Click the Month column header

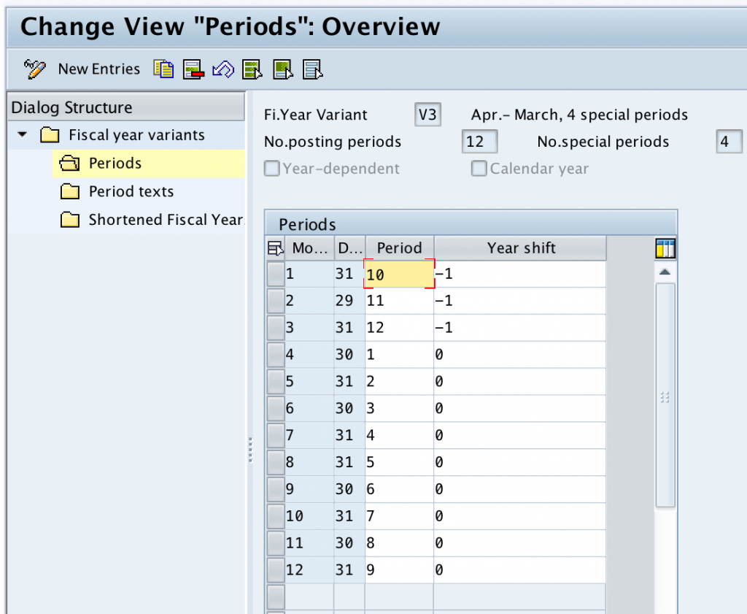tap(309, 248)
